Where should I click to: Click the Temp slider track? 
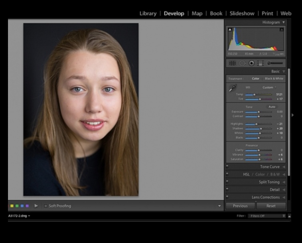[x=259, y=95]
